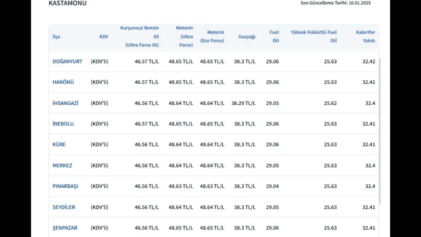This screenshot has height=237, width=421.
Task: Open the KÜRE district link
Action: tap(59, 145)
